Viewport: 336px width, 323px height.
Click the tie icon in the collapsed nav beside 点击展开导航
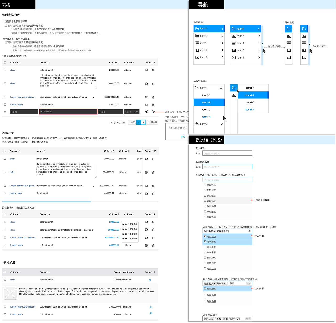pyautogui.click(x=304, y=50)
